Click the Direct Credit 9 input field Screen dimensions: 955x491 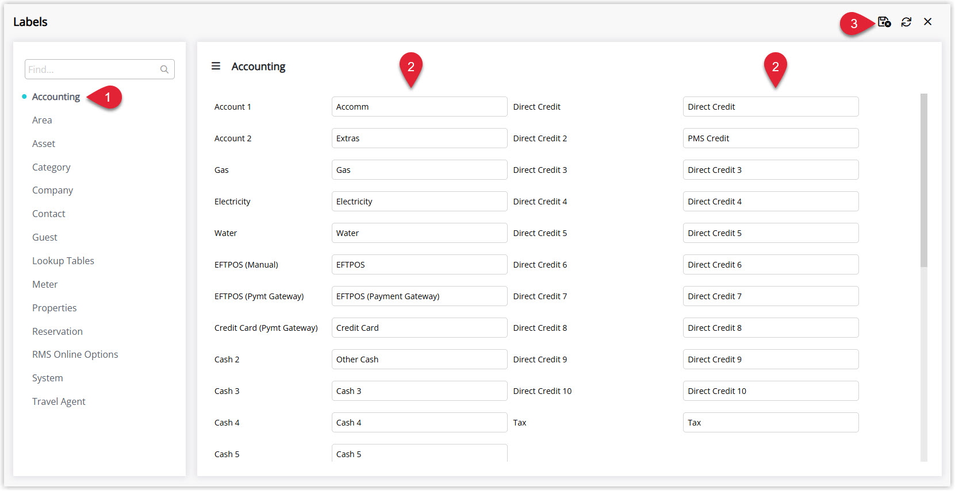point(770,359)
